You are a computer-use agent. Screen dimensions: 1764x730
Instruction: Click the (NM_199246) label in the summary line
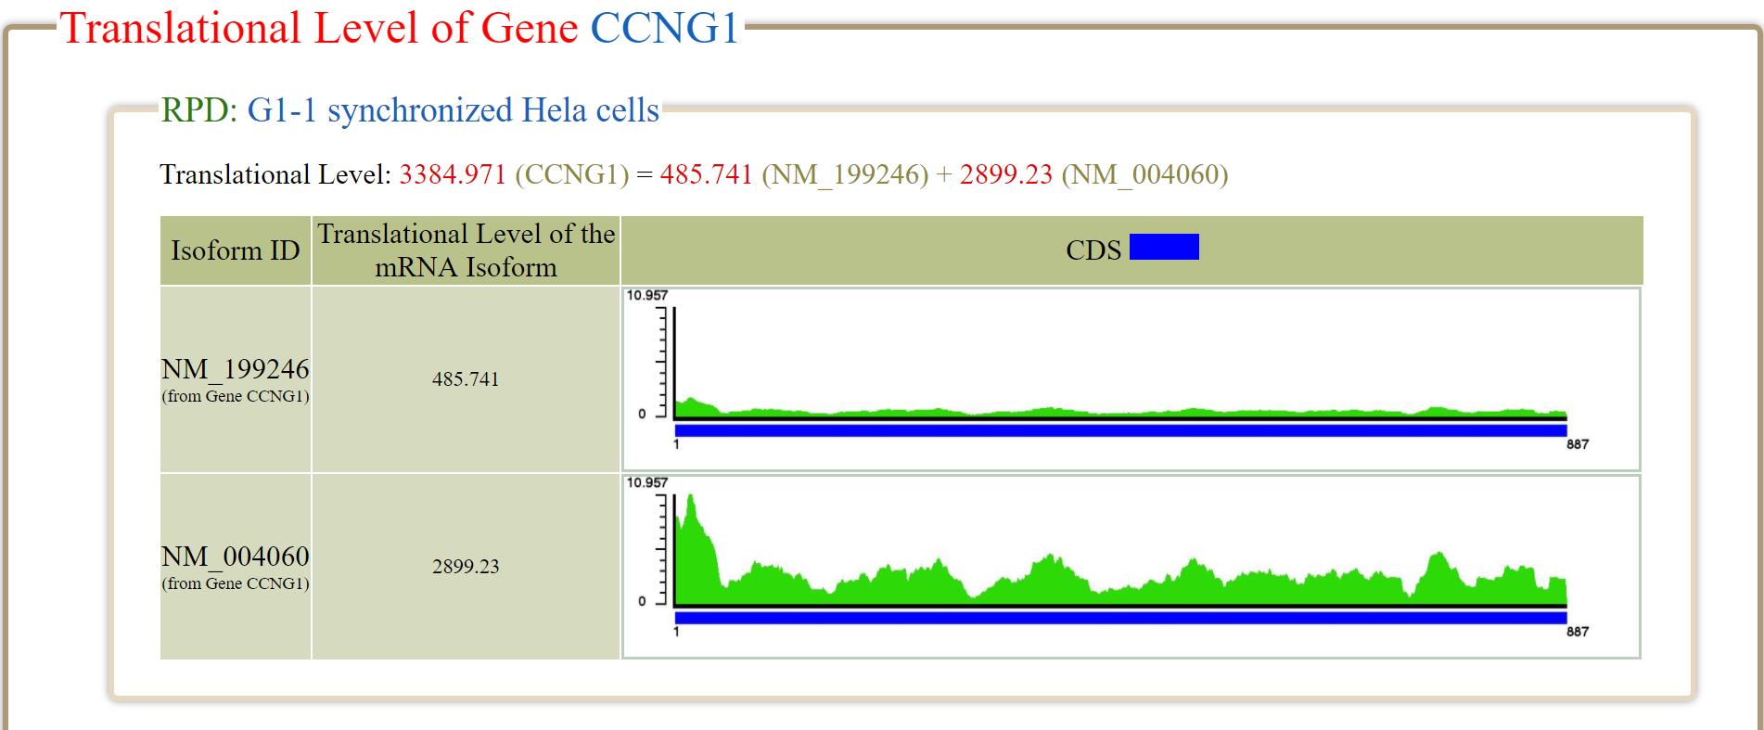(x=845, y=174)
